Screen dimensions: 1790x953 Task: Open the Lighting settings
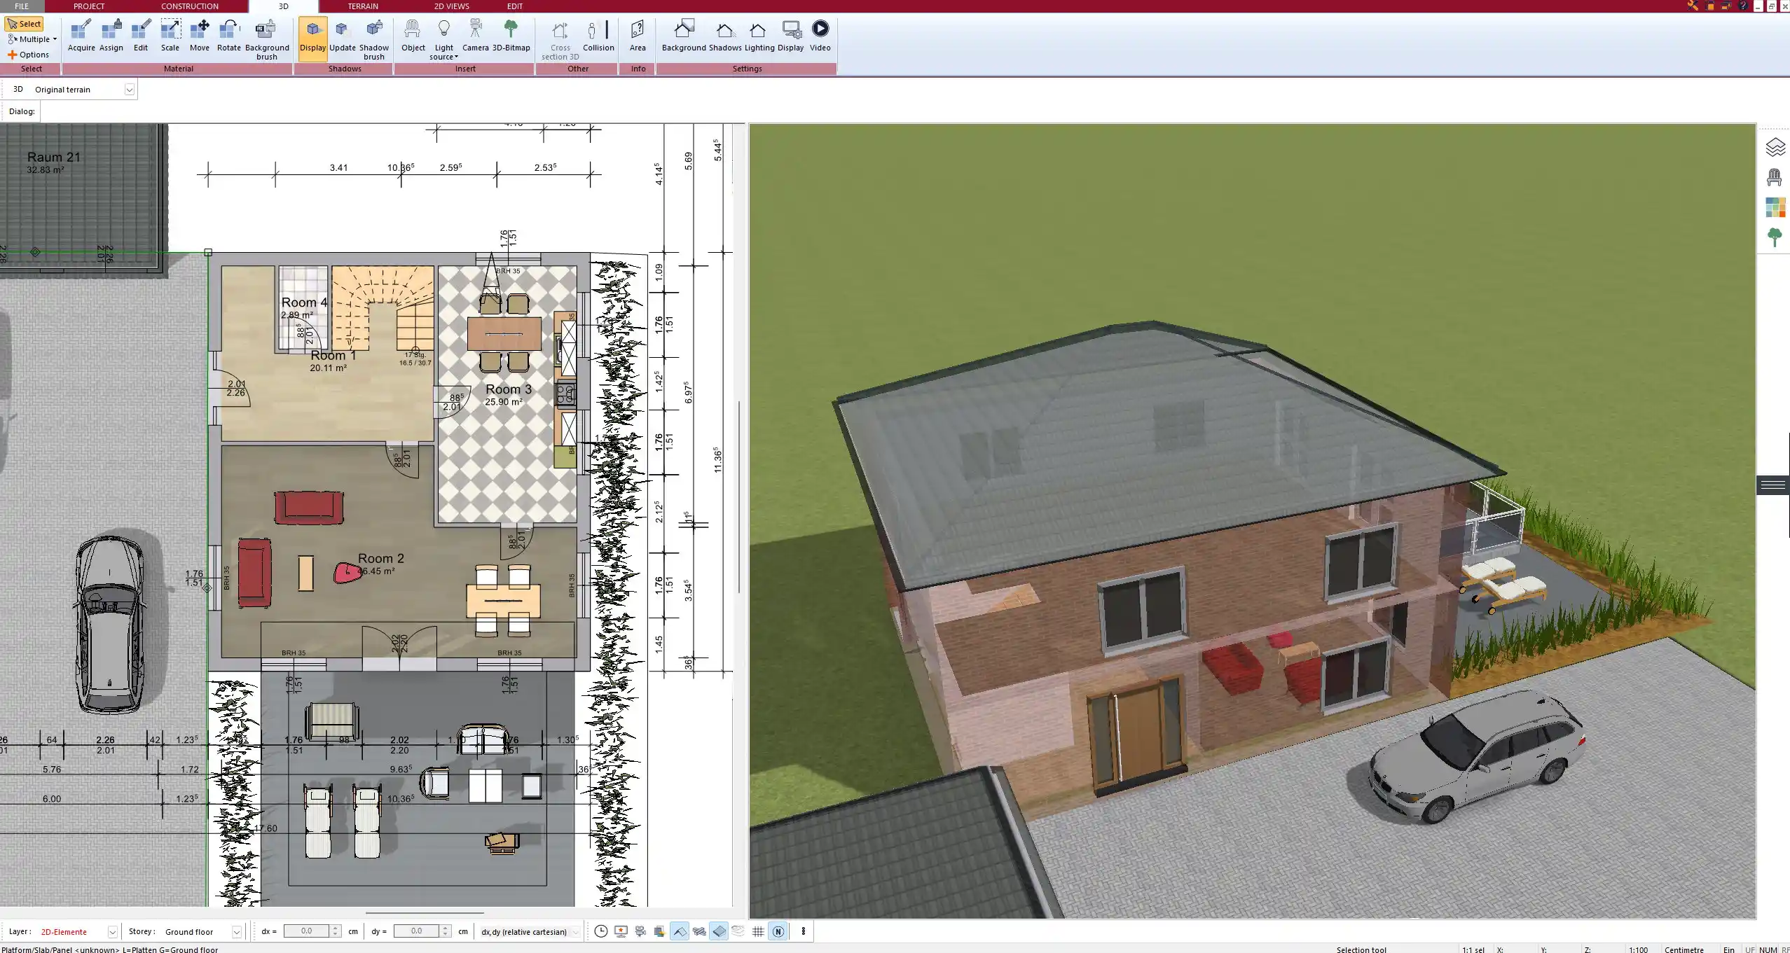point(759,36)
